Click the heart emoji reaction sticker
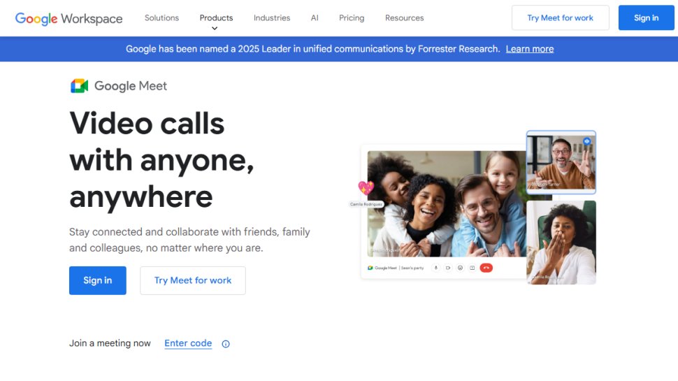The image size is (678, 381). (x=366, y=187)
